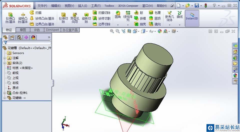Choose the 边界凸台/基体 boundary feature
The height and width of the screenshot is (132, 240).
(42, 24)
